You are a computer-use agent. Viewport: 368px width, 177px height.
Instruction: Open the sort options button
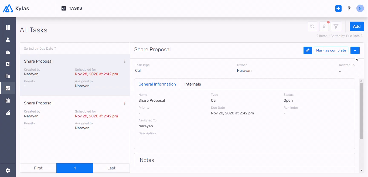(324, 26)
